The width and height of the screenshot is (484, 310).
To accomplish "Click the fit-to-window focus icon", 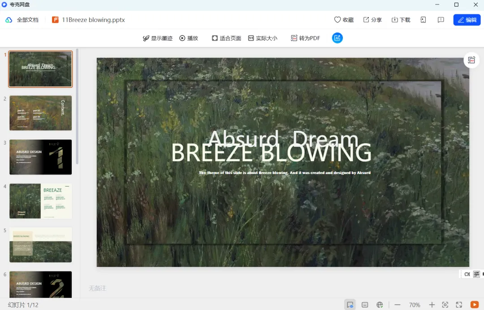I will pyautogui.click(x=445, y=305).
